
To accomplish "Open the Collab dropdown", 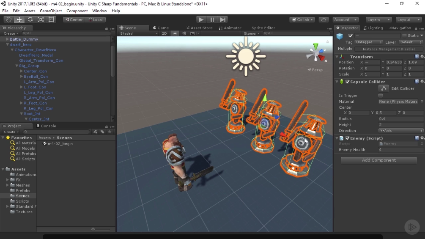I will [x=302, y=19].
